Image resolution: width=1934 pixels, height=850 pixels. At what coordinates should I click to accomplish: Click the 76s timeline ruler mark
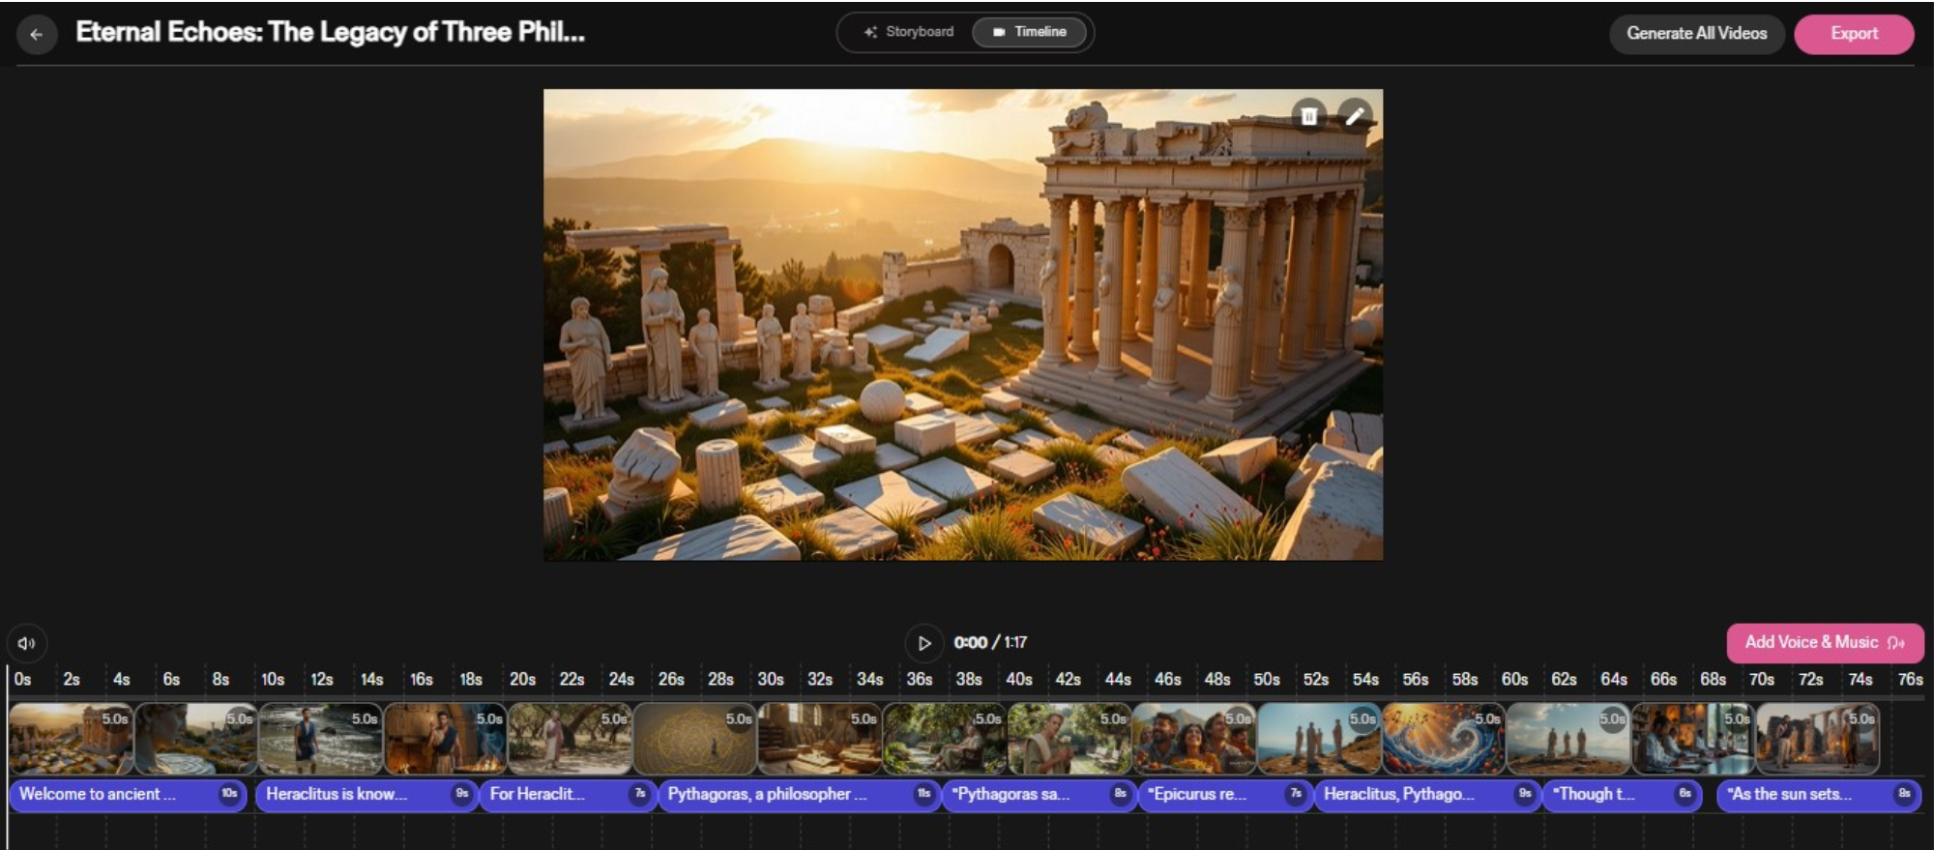pos(1910,680)
